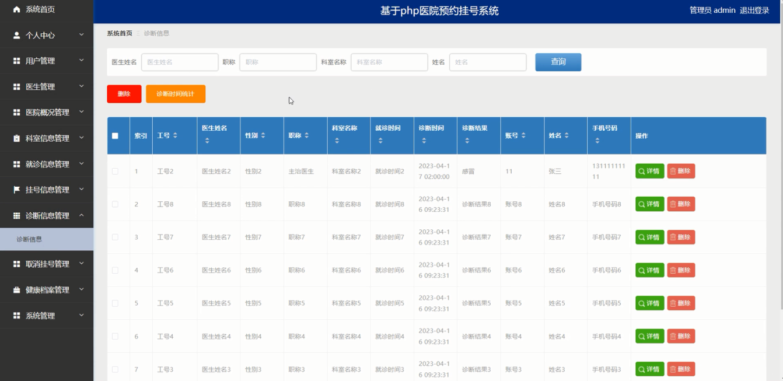Image resolution: width=783 pixels, height=381 pixels.
Task: Expand 就诊信息管理 menu chevron
Action: [82, 163]
